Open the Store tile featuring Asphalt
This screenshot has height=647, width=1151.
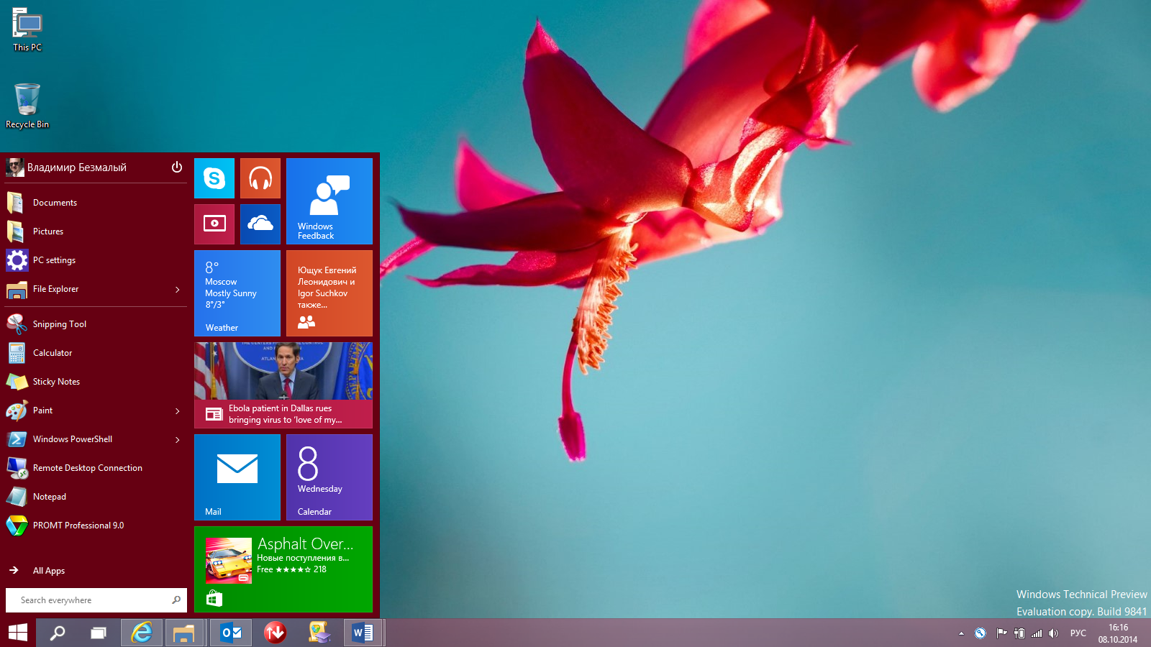(x=283, y=569)
